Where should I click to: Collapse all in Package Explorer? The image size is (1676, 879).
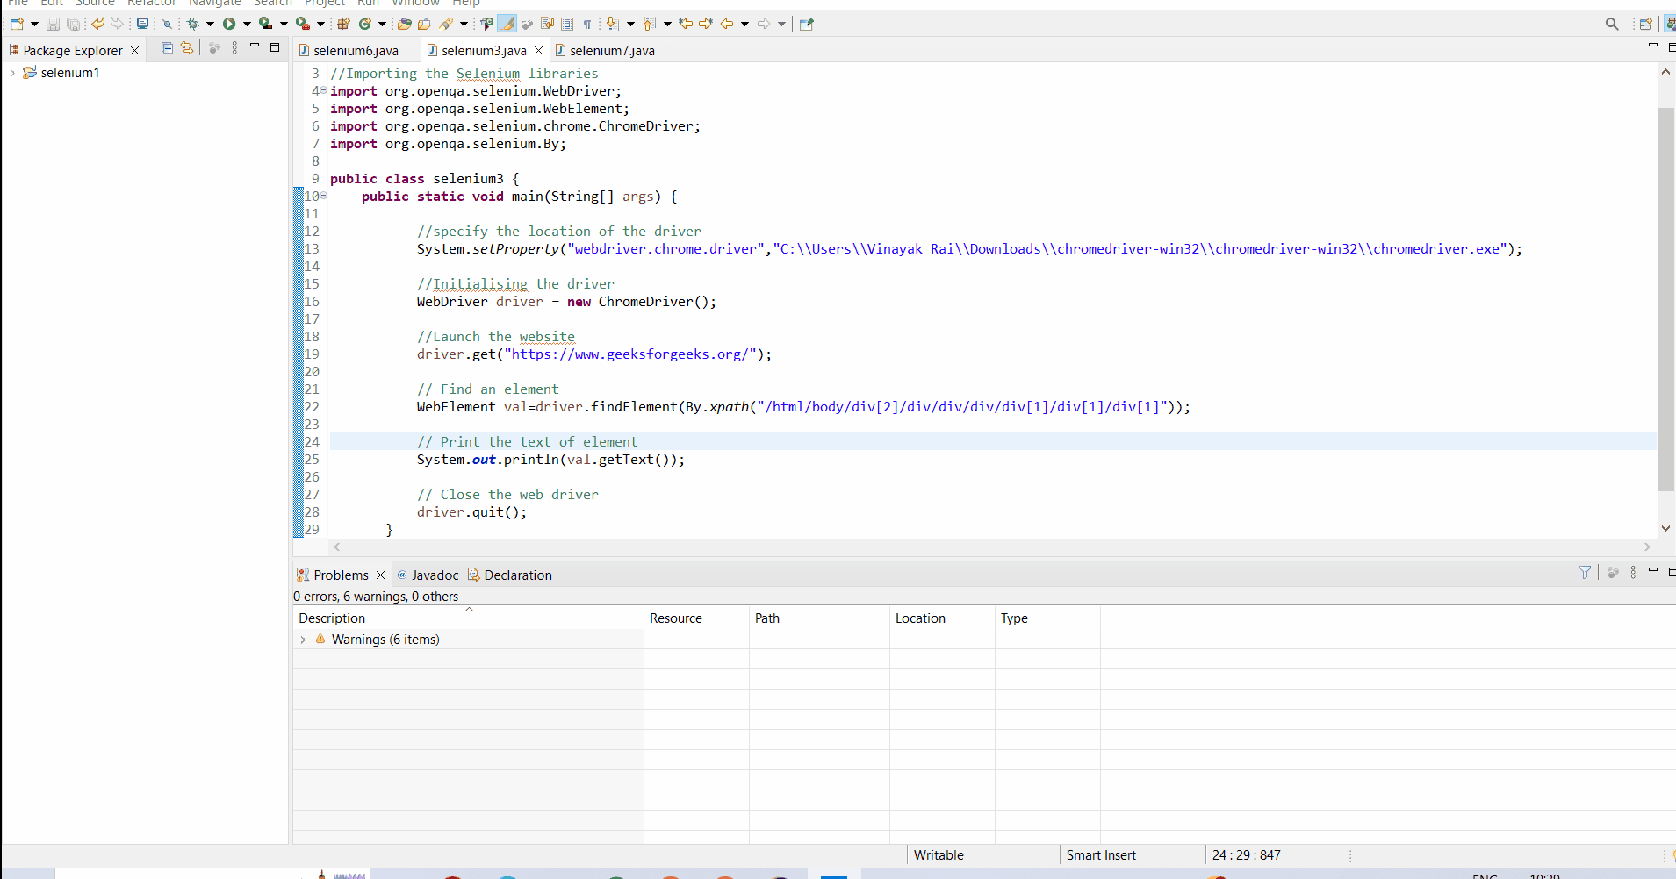pos(167,48)
